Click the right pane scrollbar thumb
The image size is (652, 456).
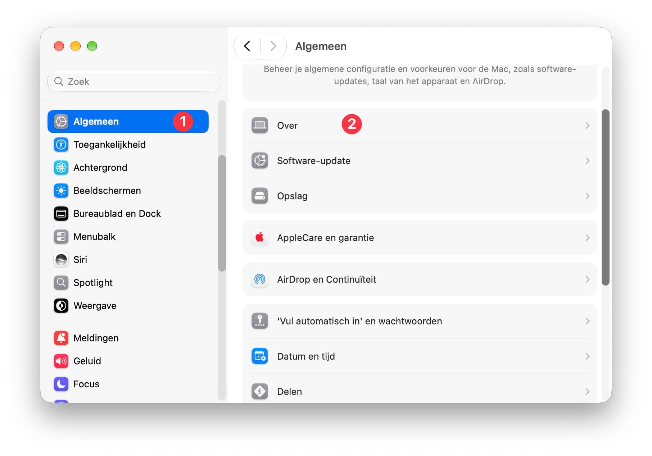pyautogui.click(x=606, y=197)
